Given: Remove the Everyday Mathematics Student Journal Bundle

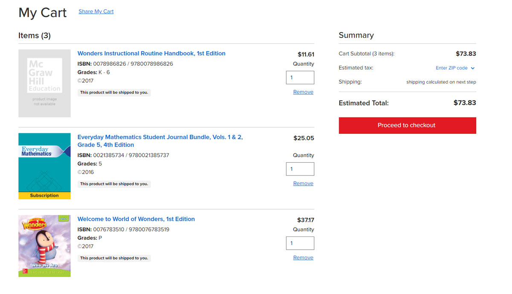Looking at the screenshot, I should point(303,183).
